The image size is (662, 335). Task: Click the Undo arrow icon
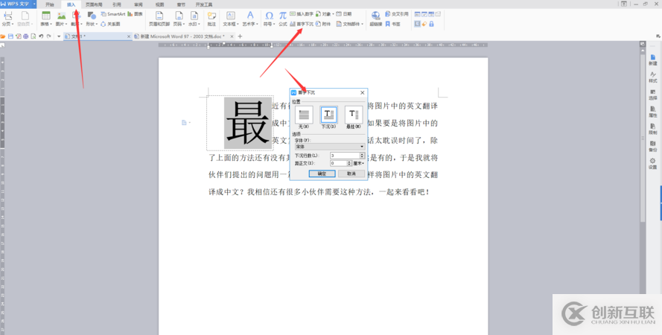[41, 36]
